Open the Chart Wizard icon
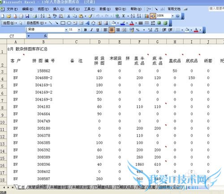This screenshot has height=194, width=224. coord(146,16)
